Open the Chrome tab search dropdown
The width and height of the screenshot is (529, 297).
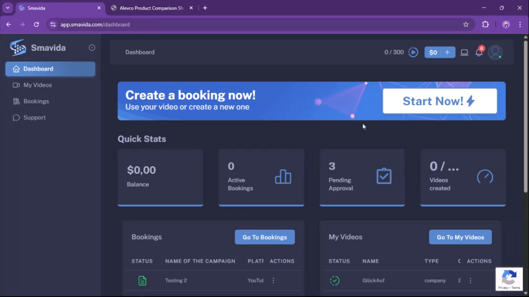[7, 8]
